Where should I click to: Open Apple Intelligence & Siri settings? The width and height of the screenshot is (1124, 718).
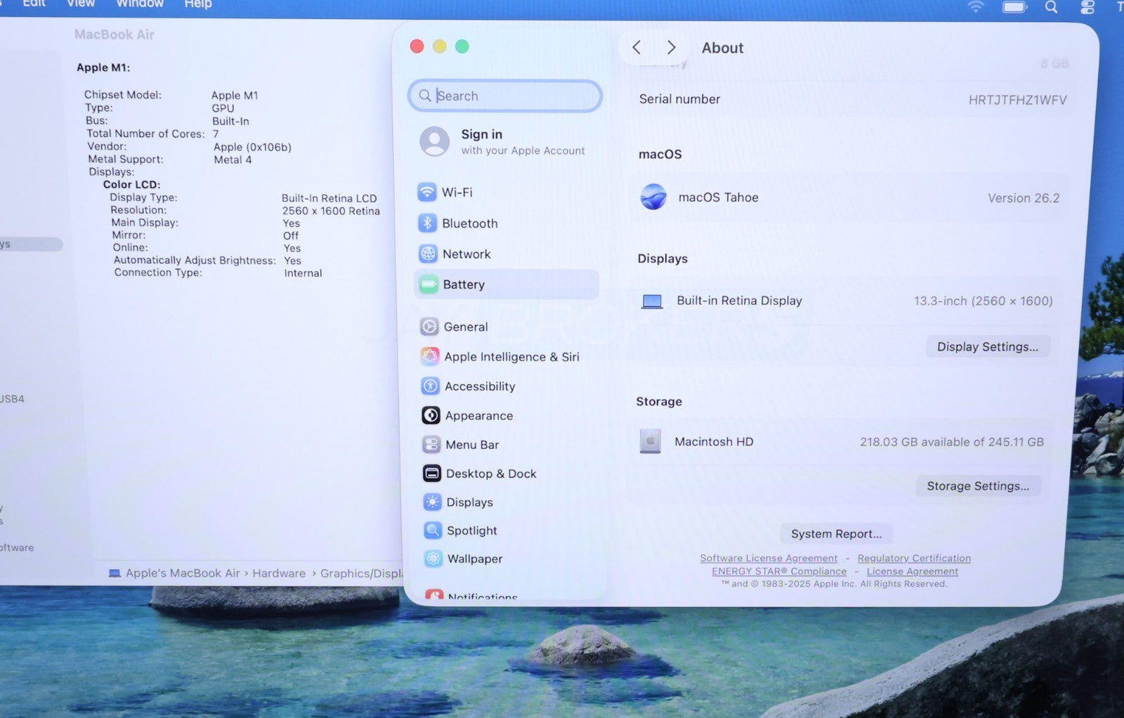[x=511, y=357]
